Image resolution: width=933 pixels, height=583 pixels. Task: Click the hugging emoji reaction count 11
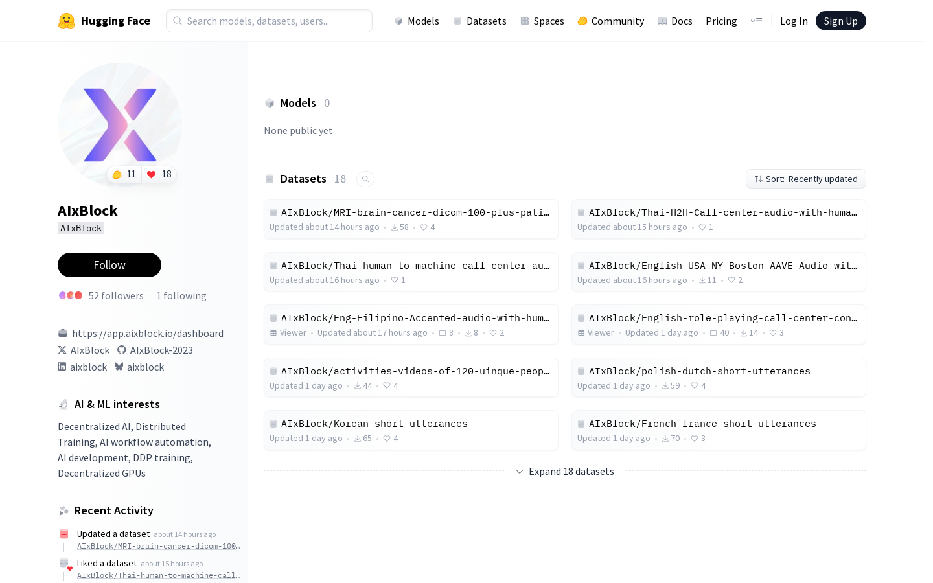124,174
